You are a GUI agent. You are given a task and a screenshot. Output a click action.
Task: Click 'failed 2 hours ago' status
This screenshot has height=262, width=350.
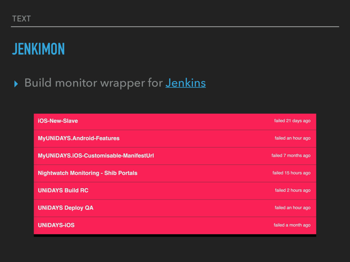coord(293,190)
